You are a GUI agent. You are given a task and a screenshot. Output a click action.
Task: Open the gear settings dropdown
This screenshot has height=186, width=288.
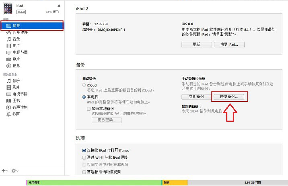(x=15, y=171)
